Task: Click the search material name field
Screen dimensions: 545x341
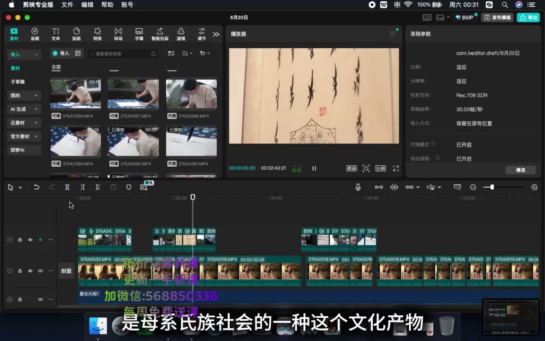Action: (123, 54)
